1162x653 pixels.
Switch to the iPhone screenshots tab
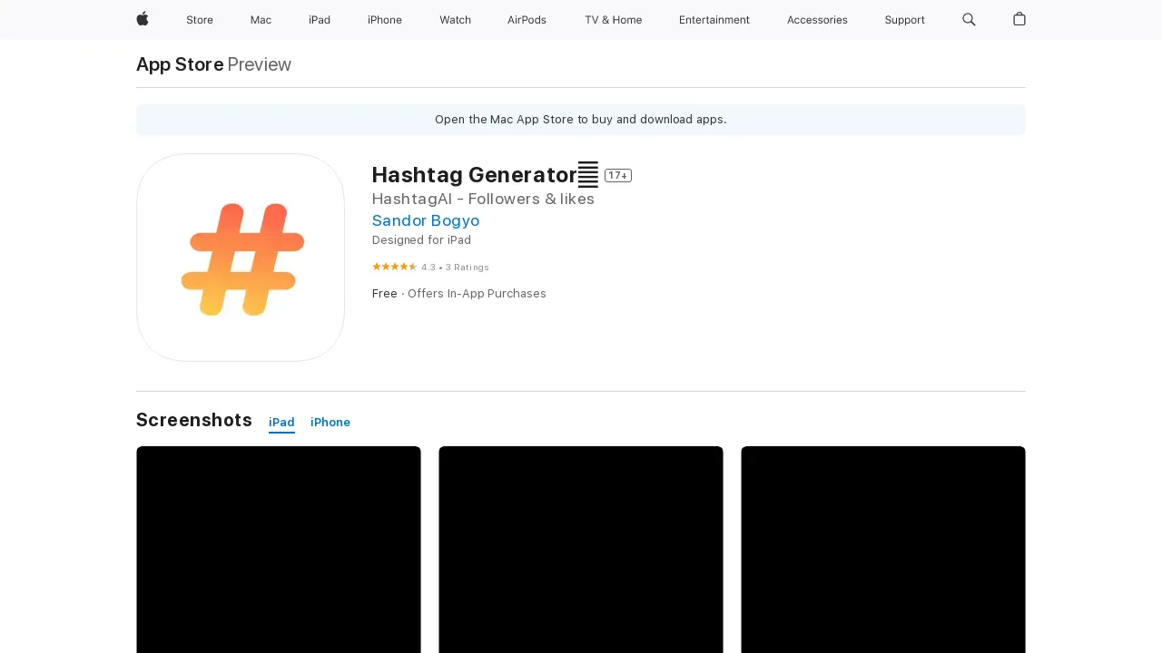pyautogui.click(x=330, y=423)
